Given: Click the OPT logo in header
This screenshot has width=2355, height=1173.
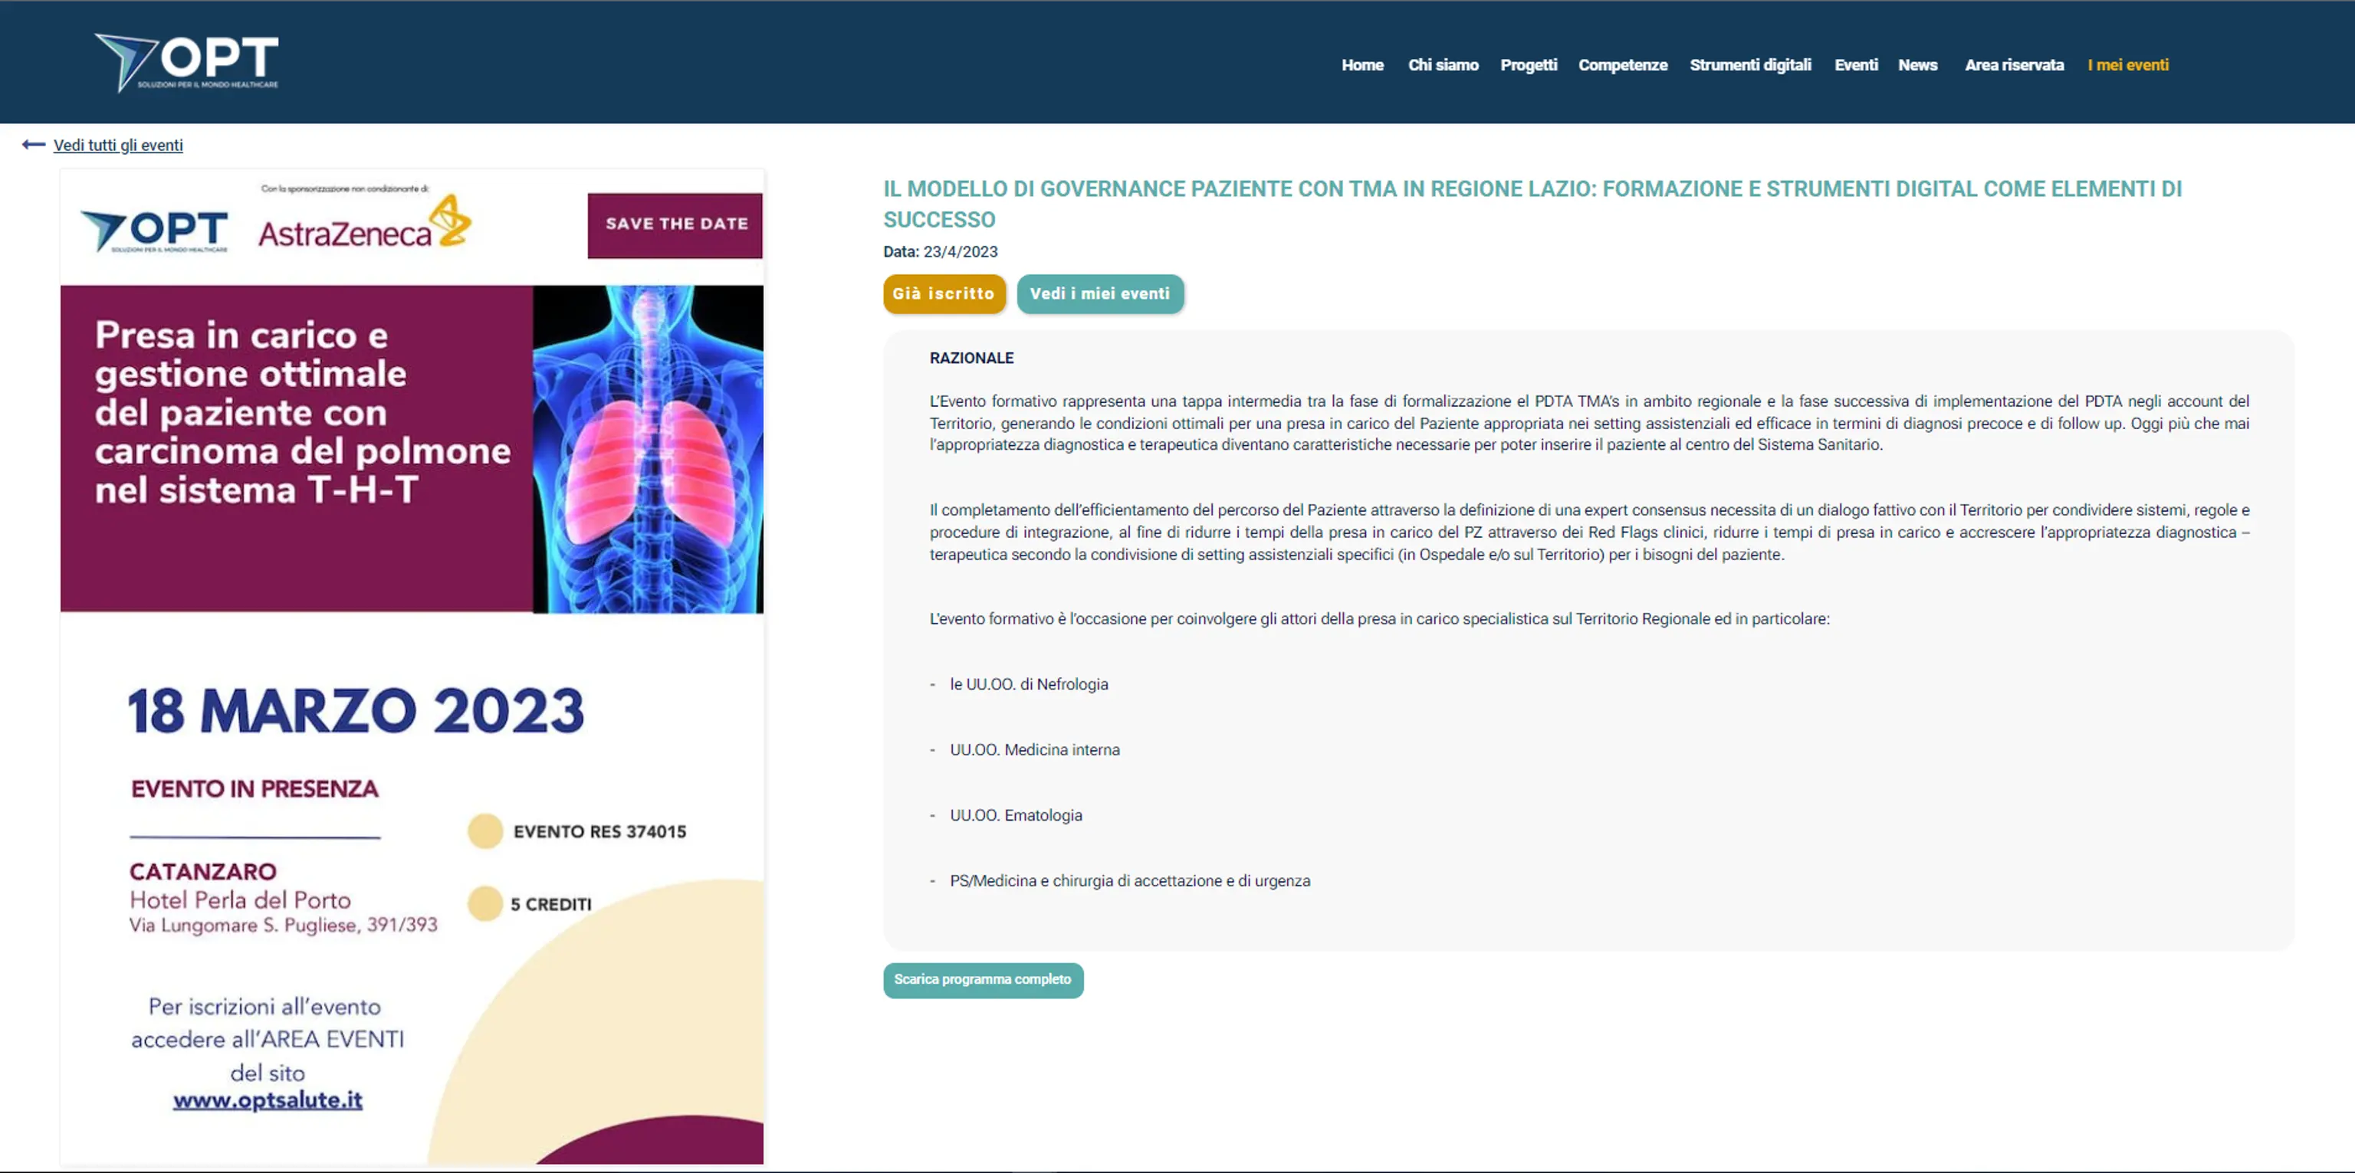Looking at the screenshot, I should click(x=187, y=62).
